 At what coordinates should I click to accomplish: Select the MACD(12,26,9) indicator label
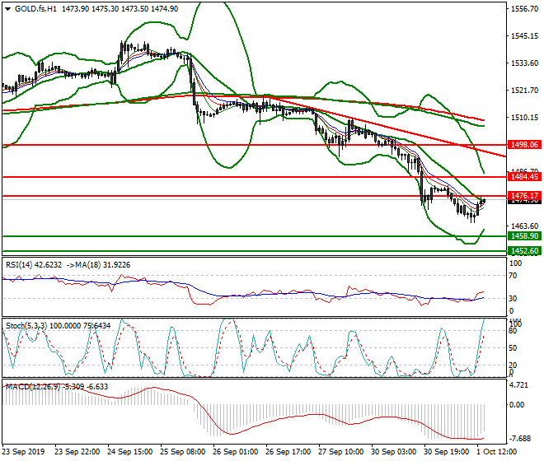click(32, 386)
